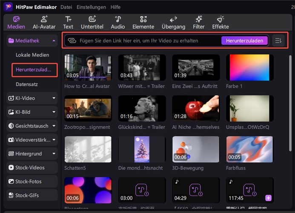Click the purple Herunterzuladen button
Image resolution: width=295 pixels, height=213 pixels.
[x=244, y=40]
